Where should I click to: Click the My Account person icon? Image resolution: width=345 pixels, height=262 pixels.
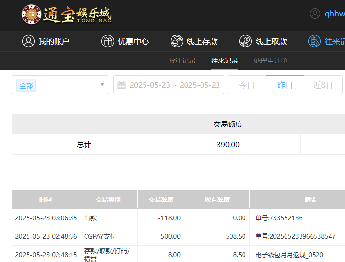click(x=28, y=41)
